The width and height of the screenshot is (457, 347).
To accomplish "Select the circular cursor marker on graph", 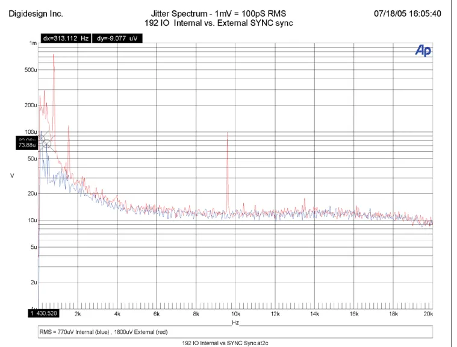I will (x=47, y=143).
